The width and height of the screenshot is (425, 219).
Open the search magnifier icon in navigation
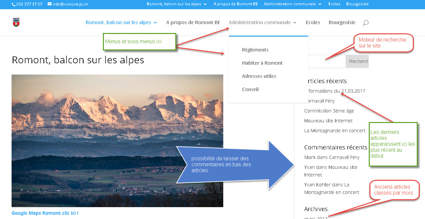[365, 23]
